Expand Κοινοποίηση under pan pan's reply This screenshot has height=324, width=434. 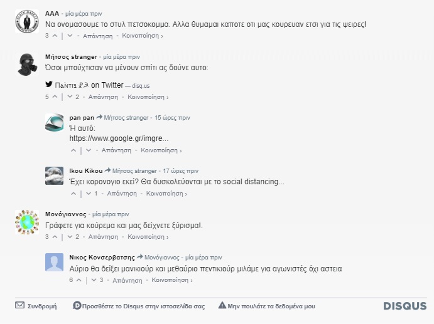click(x=161, y=150)
